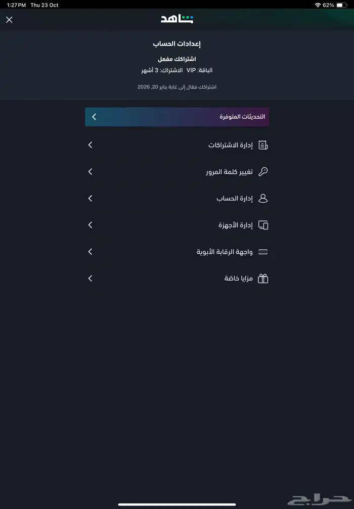
Task: Expand the chevron next to تغيير كلمة المرور
Action: [90, 171]
